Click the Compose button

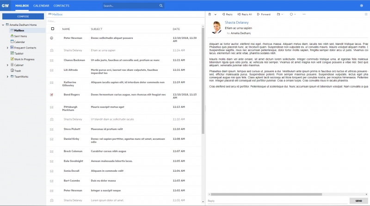(23, 16)
